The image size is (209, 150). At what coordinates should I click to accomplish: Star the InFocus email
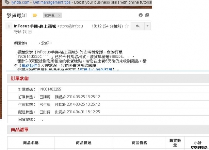127,26
